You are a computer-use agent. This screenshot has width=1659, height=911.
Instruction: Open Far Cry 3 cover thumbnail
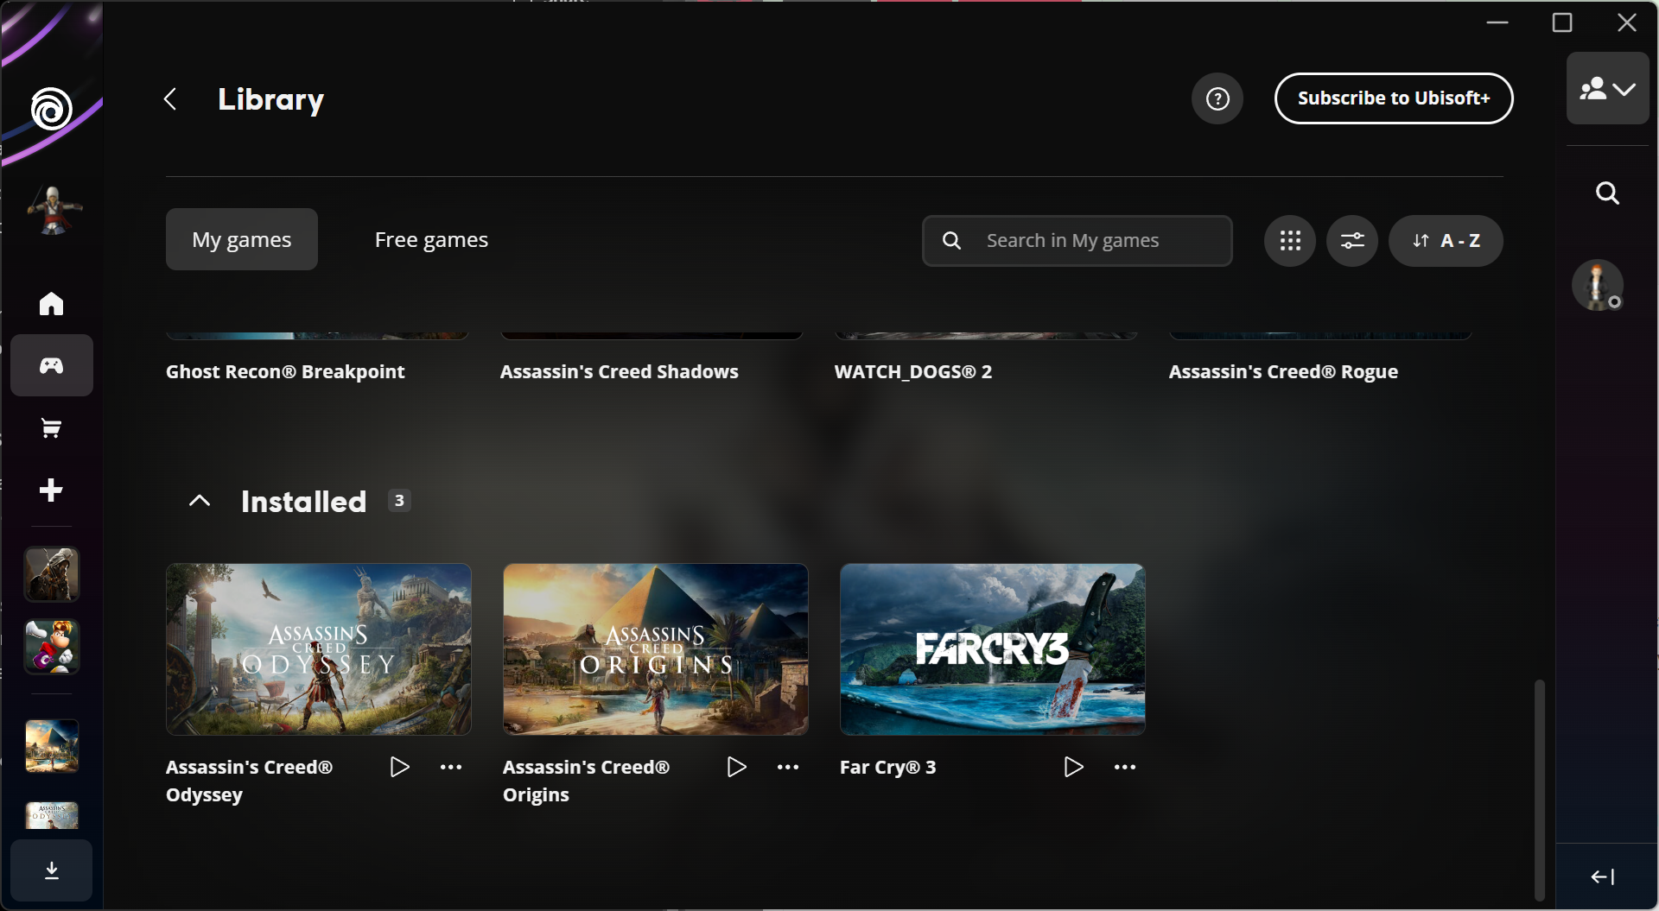(x=993, y=649)
